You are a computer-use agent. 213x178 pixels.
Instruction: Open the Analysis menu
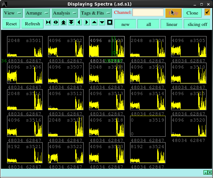[65, 13]
